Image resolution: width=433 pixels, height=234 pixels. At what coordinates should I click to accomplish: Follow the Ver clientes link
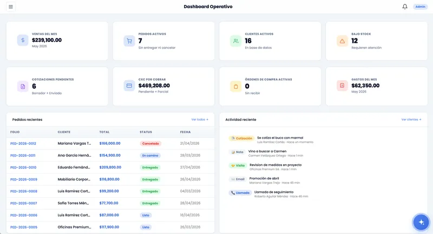[x=411, y=120]
